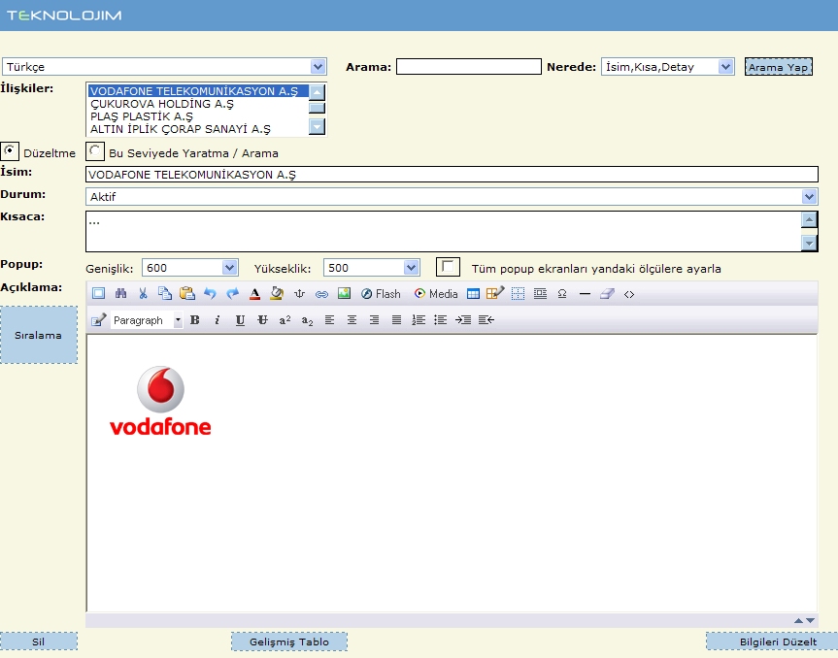Click the copy icon in editor toolbar
This screenshot has height=658, width=838.
click(165, 293)
